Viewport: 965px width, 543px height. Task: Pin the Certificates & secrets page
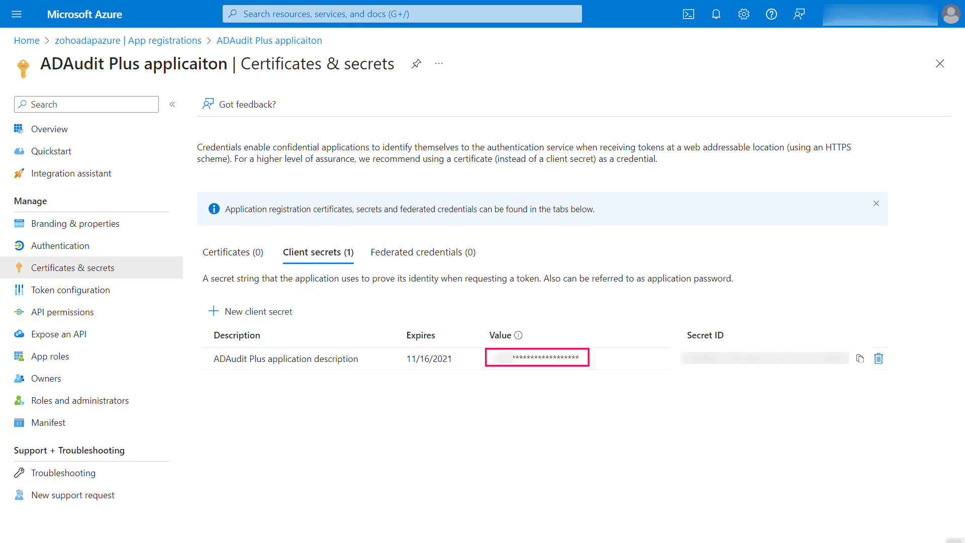pyautogui.click(x=416, y=64)
